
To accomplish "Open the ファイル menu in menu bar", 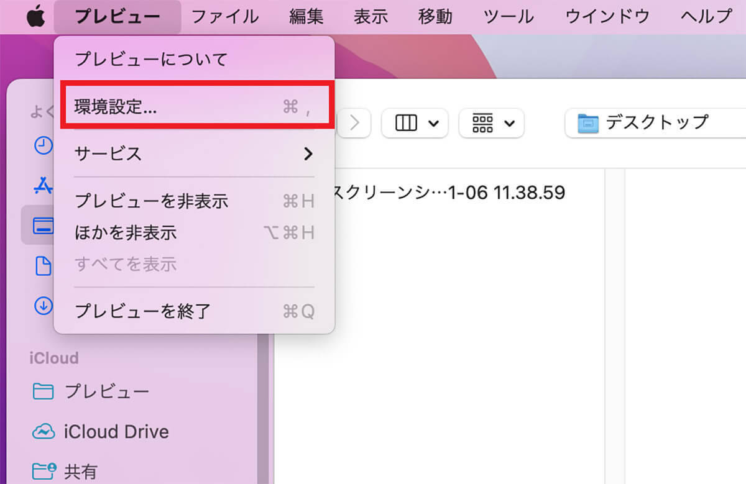I will [x=224, y=17].
